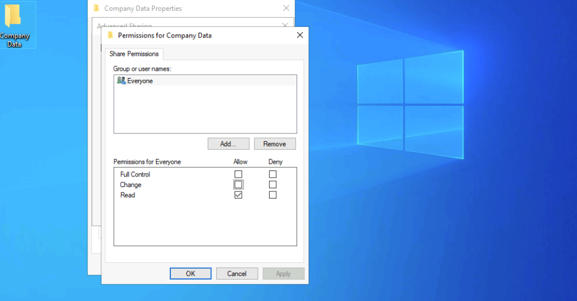Deny Change permission for Everyone
577x301 pixels.
pos(272,184)
